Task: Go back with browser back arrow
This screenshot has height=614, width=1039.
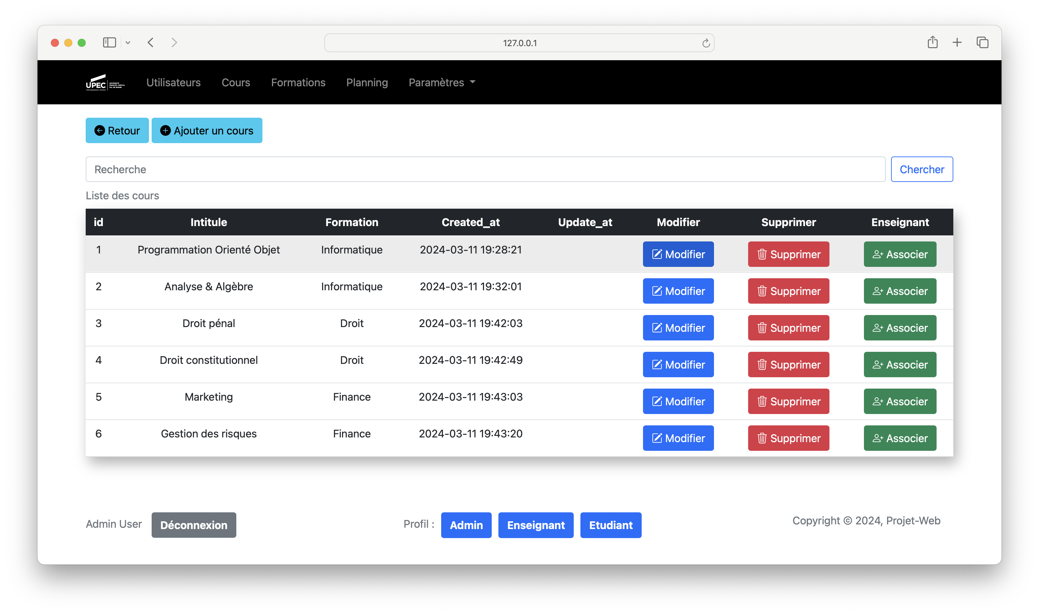Action: coord(151,42)
